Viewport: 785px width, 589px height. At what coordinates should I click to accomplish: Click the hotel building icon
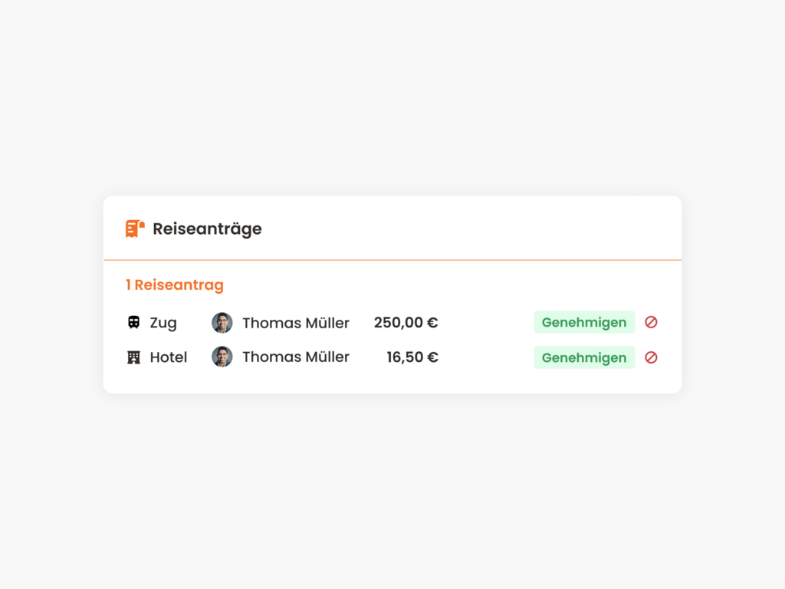point(133,357)
